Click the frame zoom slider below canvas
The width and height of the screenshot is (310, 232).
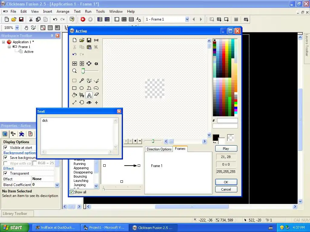pos(153,141)
